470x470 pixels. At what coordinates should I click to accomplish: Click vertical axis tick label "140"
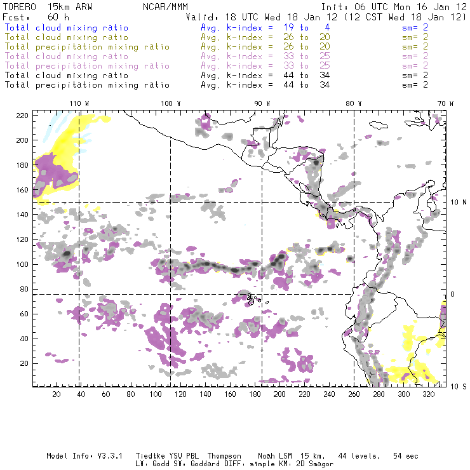click(22, 215)
